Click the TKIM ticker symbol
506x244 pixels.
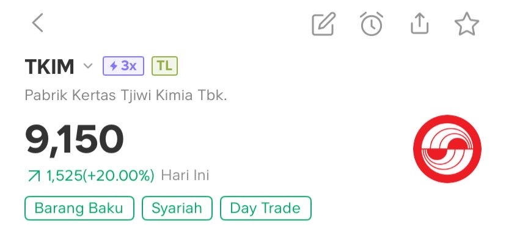coord(50,66)
